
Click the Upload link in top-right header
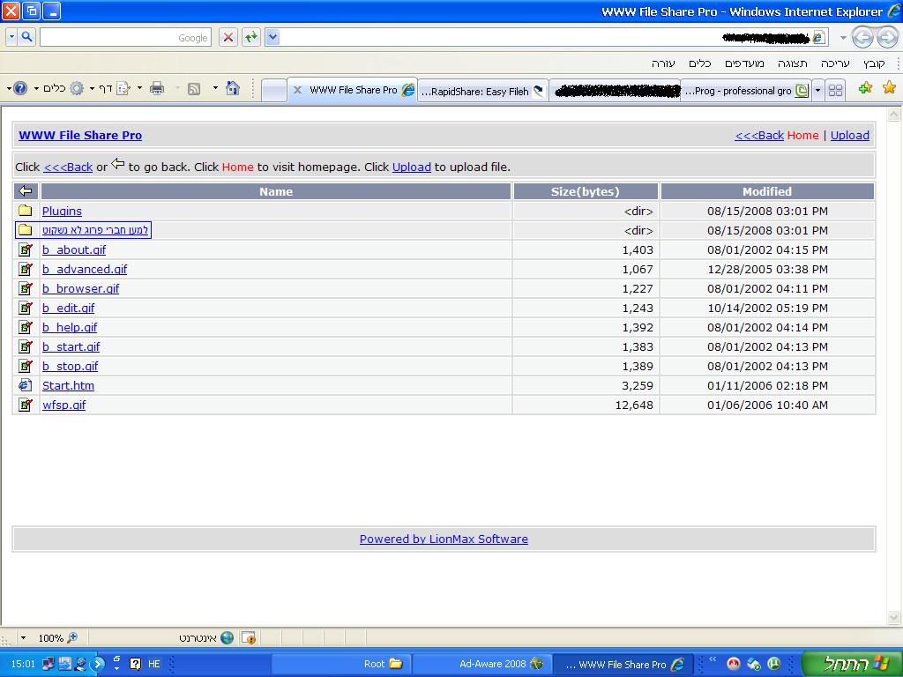849,135
